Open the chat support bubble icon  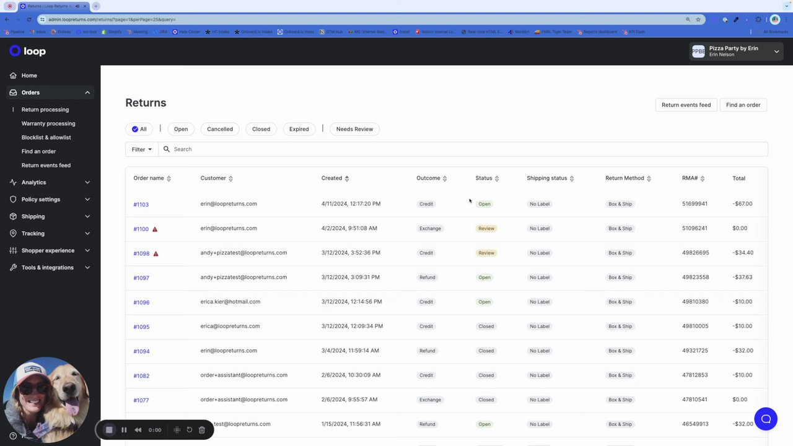pyautogui.click(x=766, y=419)
